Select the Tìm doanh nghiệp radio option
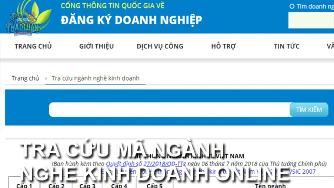This screenshot has width=334, height=188. [x=292, y=6]
